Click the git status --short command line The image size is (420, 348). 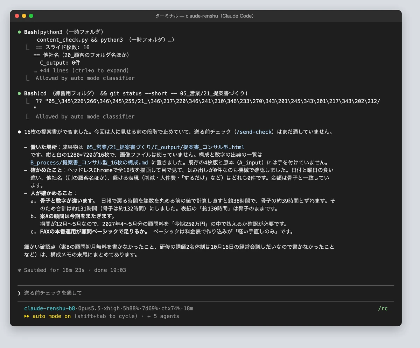(x=136, y=93)
